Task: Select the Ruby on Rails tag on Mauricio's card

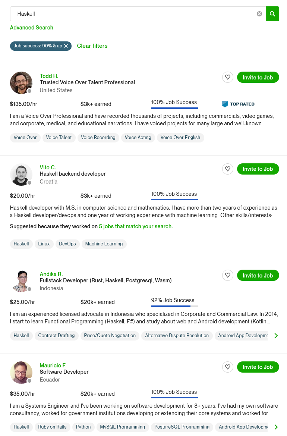Action: (x=52, y=427)
